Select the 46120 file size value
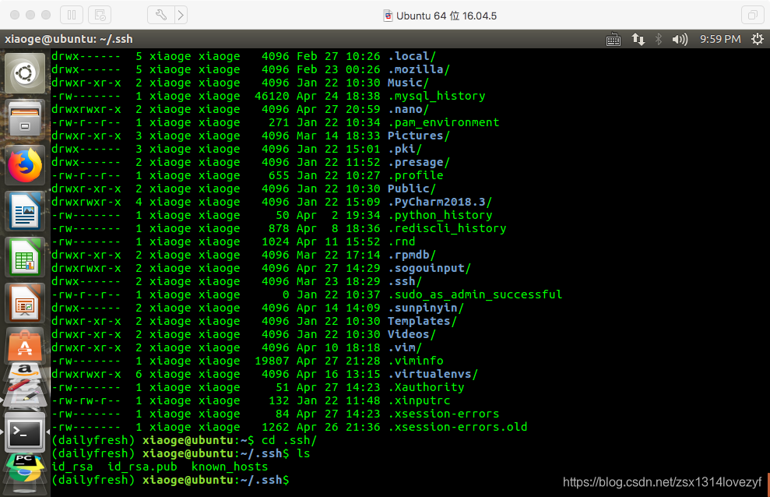The width and height of the screenshot is (770, 497). point(272,96)
